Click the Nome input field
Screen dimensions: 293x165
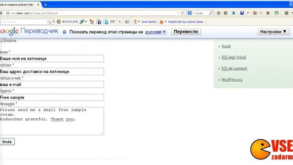(x=52, y=59)
